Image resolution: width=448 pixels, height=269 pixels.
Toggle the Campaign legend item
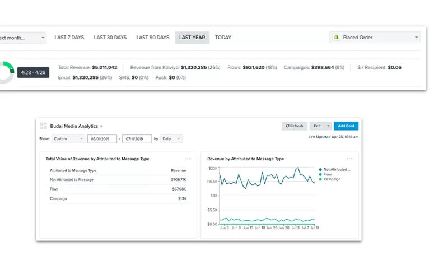tap(330, 179)
